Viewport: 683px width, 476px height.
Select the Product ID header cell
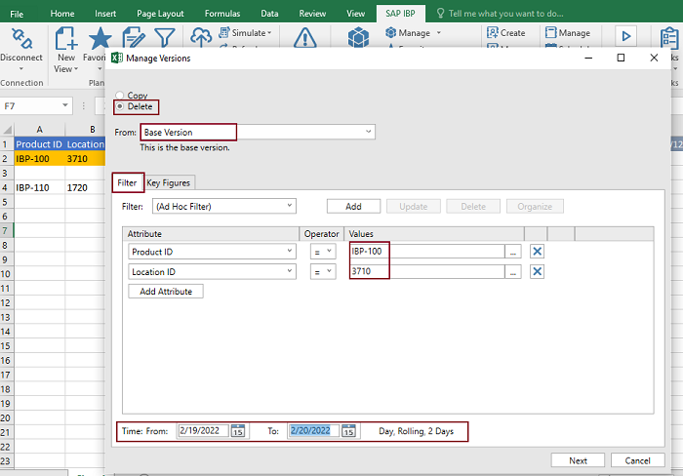[40, 144]
